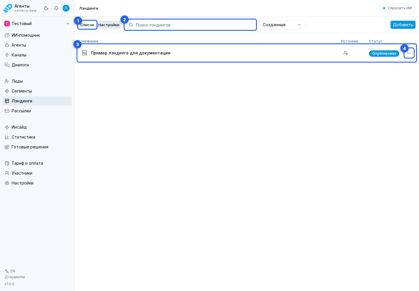
Task: Expand the Тестовый project selector
Action: coord(37,24)
